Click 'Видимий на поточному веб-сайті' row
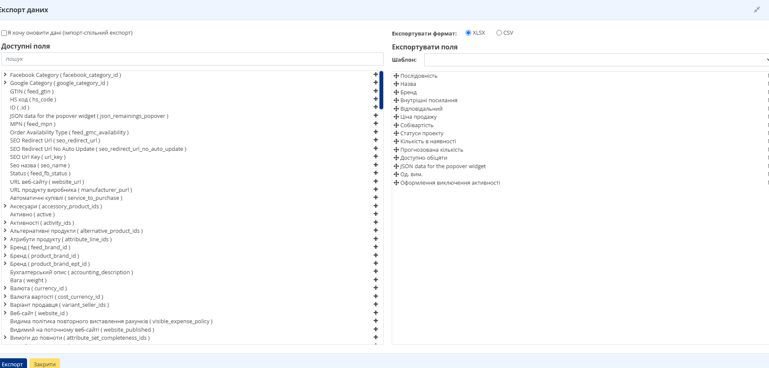 [82, 330]
